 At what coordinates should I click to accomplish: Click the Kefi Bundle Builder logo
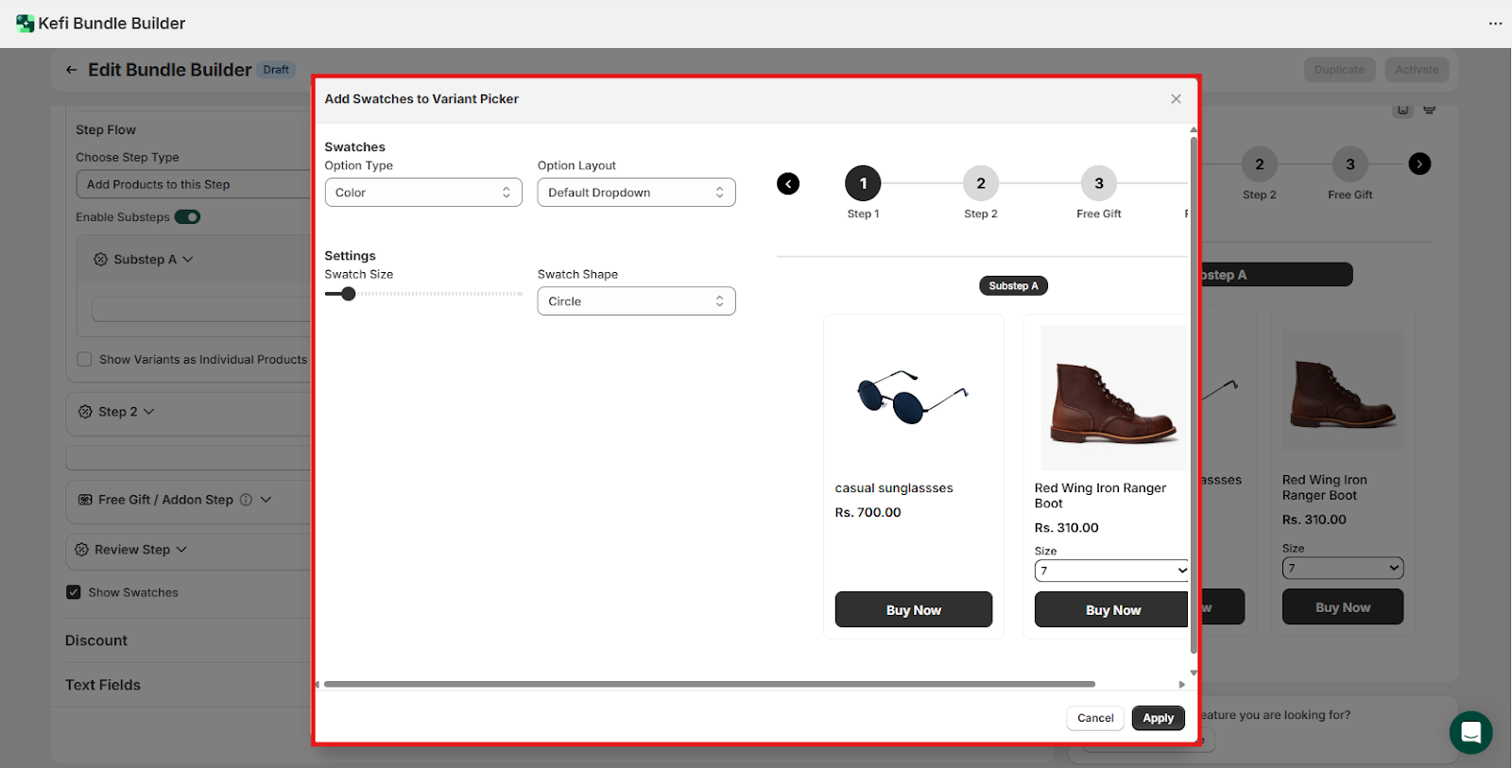tap(26, 24)
